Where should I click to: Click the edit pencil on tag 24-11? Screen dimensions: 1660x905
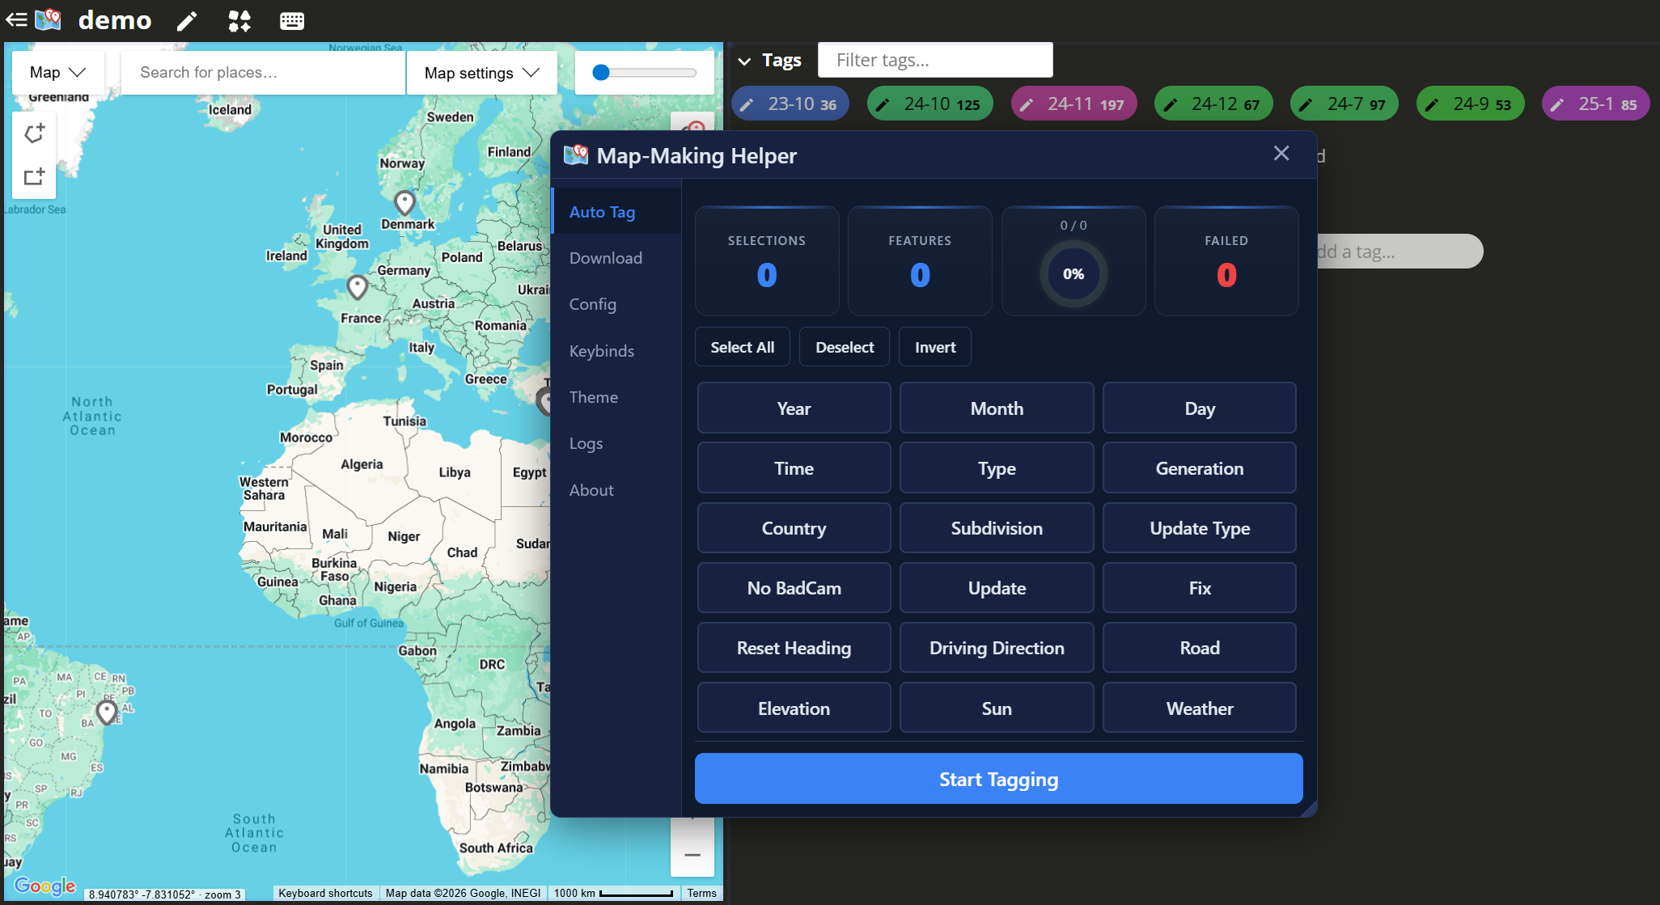pos(1026,104)
